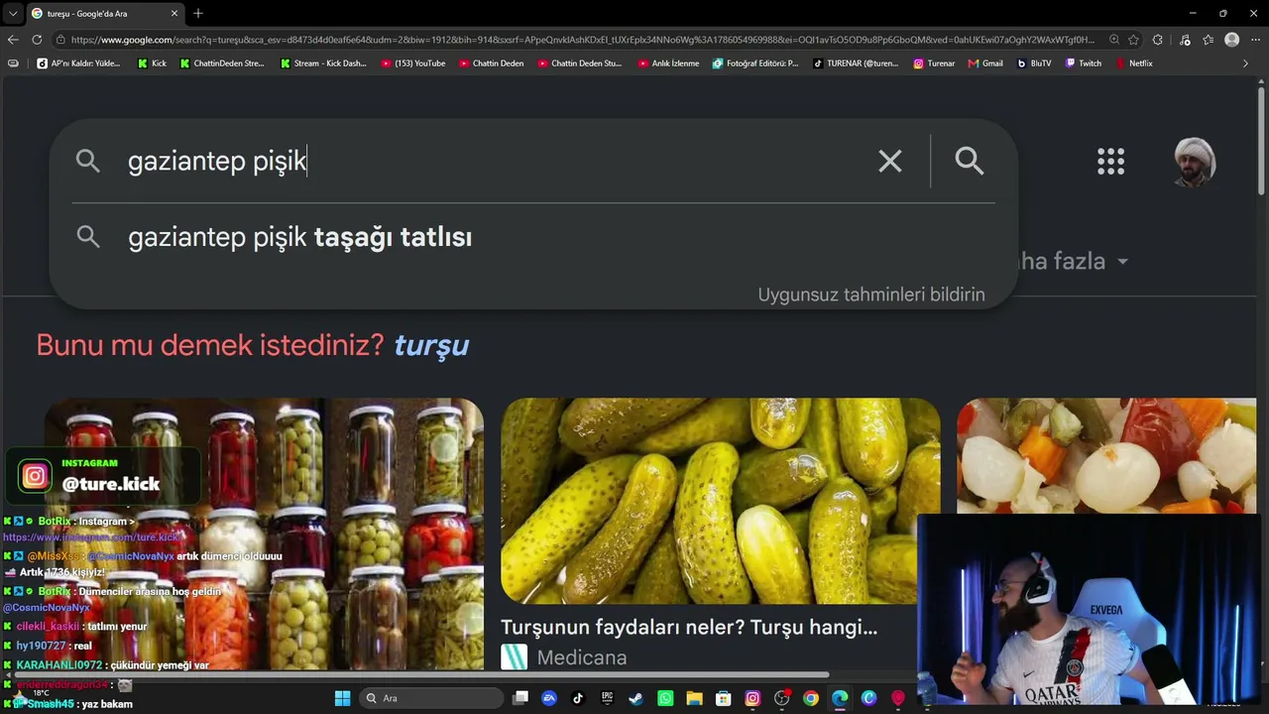The image size is (1269, 714).
Task: Select the 'gaziantep pişik taşağı tatlısı' suggestion
Action: point(533,237)
